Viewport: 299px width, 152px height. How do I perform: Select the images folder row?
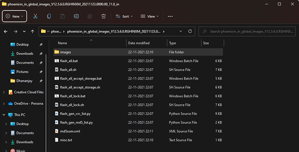(x=138, y=52)
